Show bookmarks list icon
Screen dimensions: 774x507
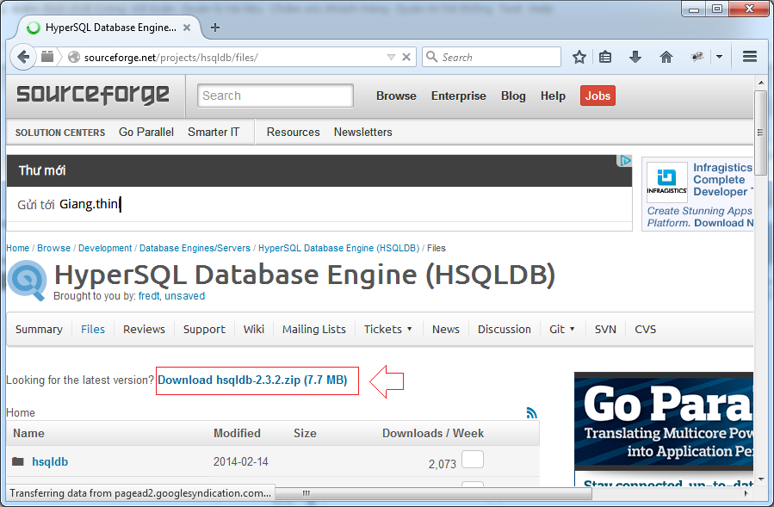point(605,58)
